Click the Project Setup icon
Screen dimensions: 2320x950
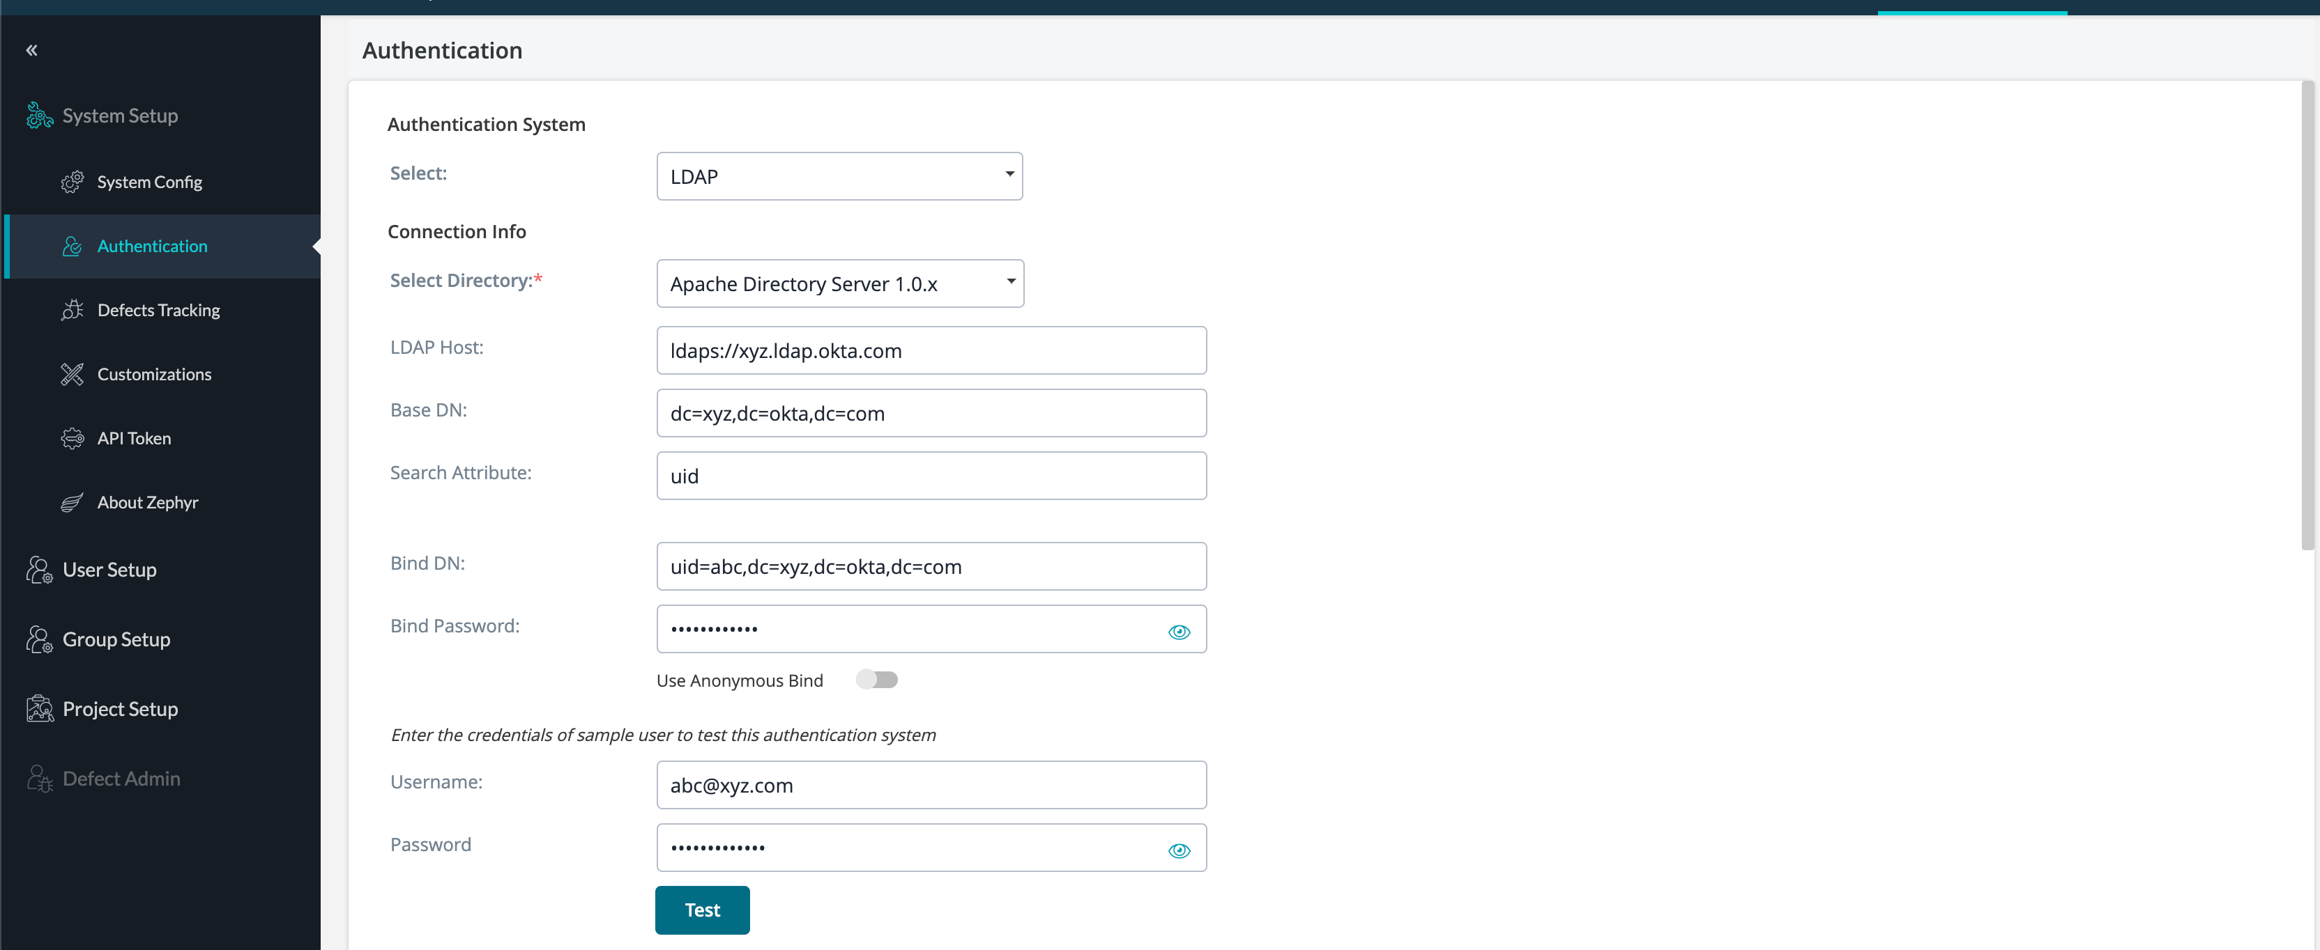39,709
